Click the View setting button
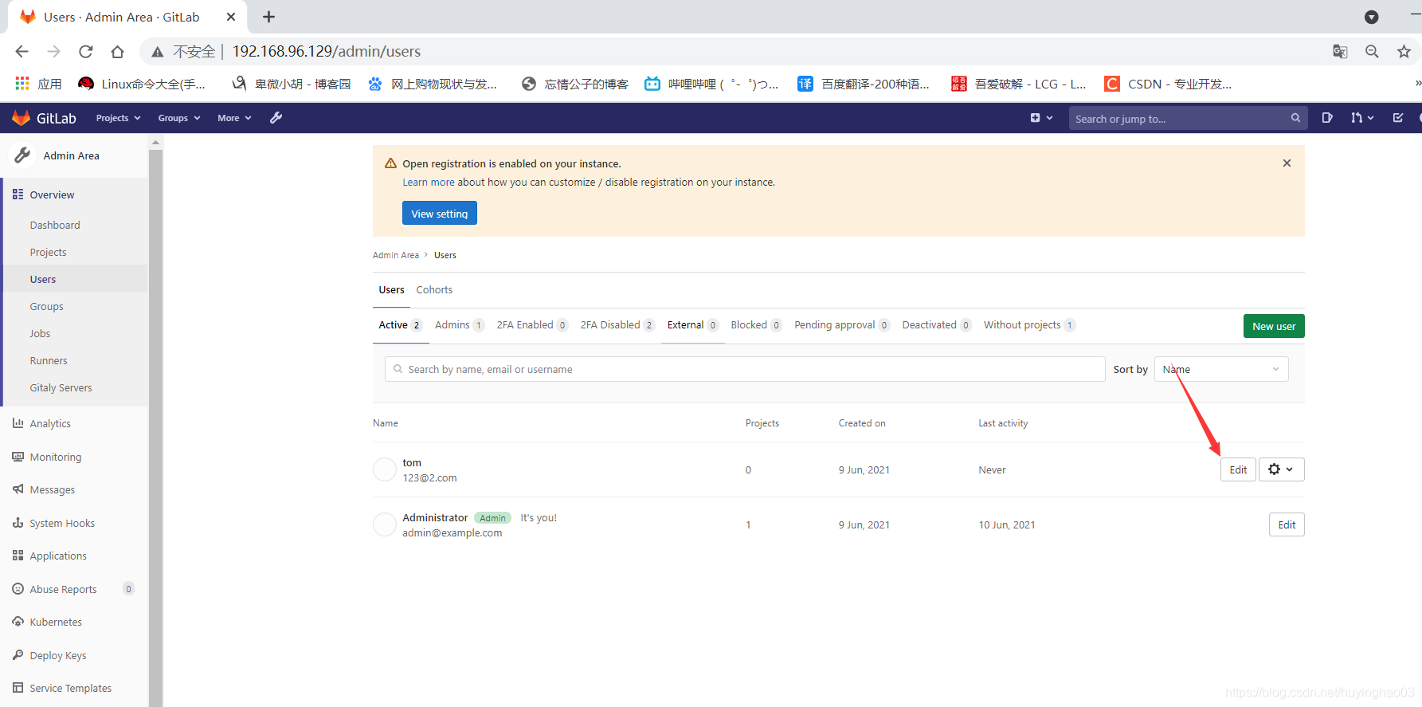 pos(440,214)
